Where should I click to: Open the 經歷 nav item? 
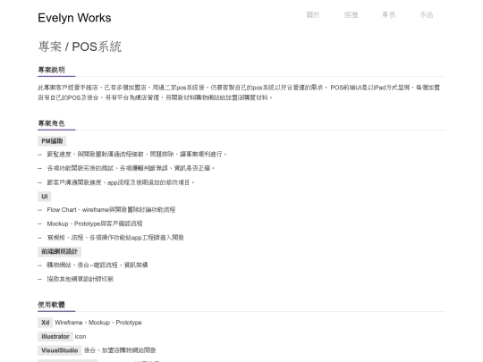351,15
